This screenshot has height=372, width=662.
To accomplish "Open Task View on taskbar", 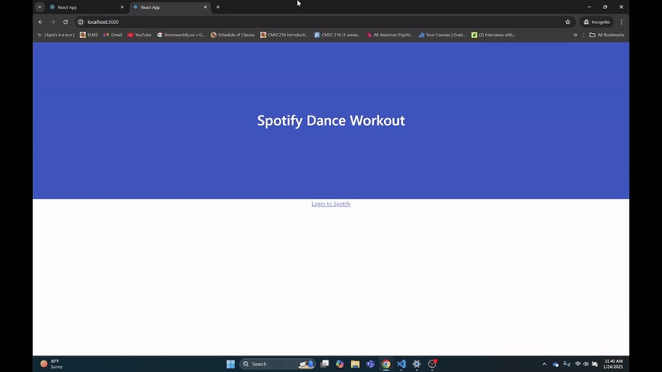I will (x=324, y=364).
